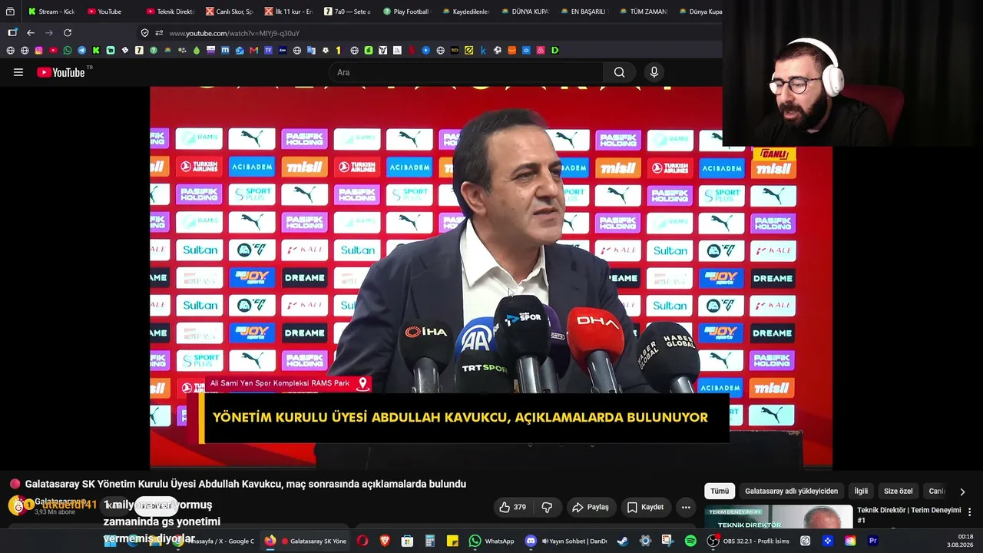Select the 'İlgili' filter chip

tap(861, 491)
